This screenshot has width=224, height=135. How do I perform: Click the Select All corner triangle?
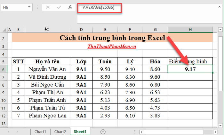tap(4, 30)
